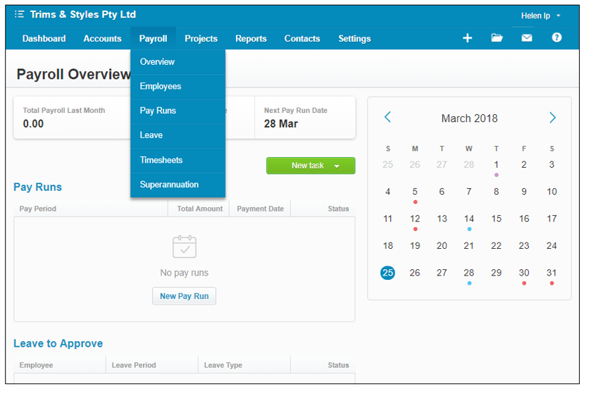Screen dimensions: 591x399
Task: Click the empty pay runs calendar icon
Action: 185,247
